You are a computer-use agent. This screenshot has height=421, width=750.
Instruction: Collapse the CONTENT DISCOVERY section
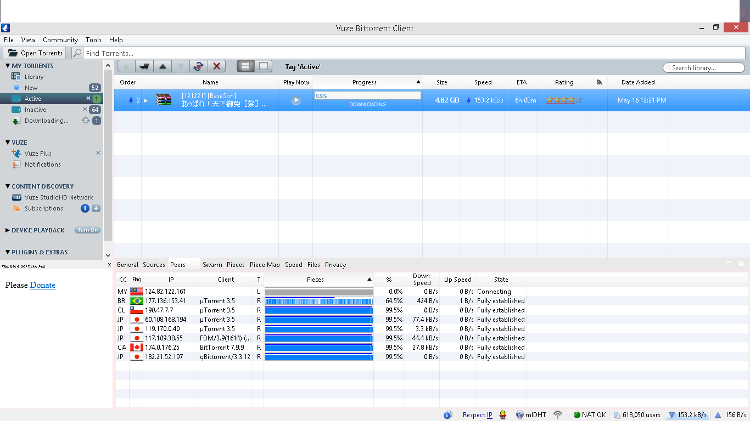pyautogui.click(x=8, y=186)
